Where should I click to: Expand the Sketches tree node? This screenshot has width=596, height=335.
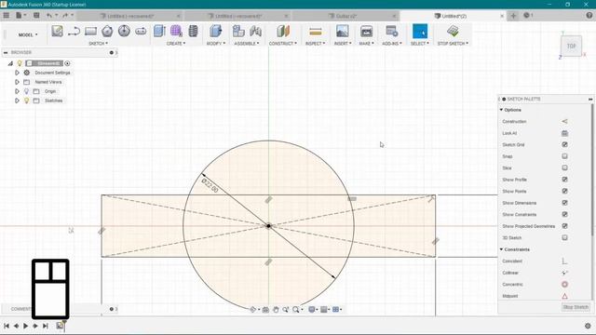click(17, 100)
